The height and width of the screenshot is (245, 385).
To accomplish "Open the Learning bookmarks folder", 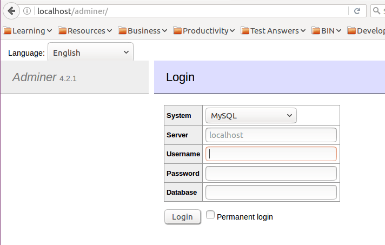I will point(28,31).
